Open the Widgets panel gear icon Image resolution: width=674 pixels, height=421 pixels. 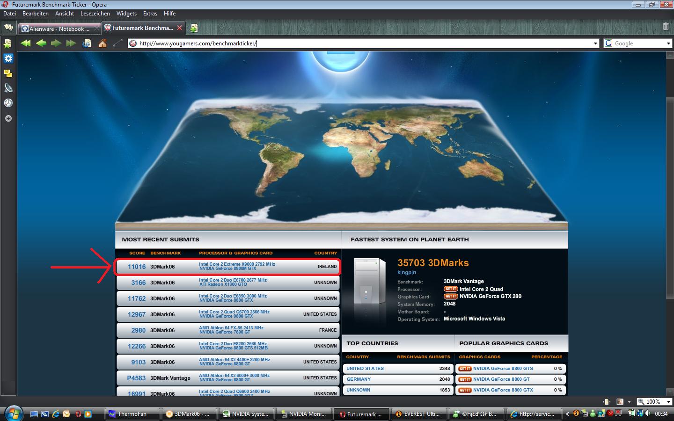coord(8,58)
